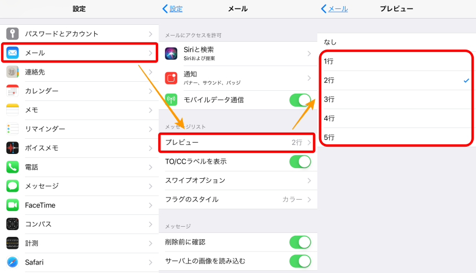Turn off 削除前に確認 switch
476x273 pixels.
(x=300, y=242)
